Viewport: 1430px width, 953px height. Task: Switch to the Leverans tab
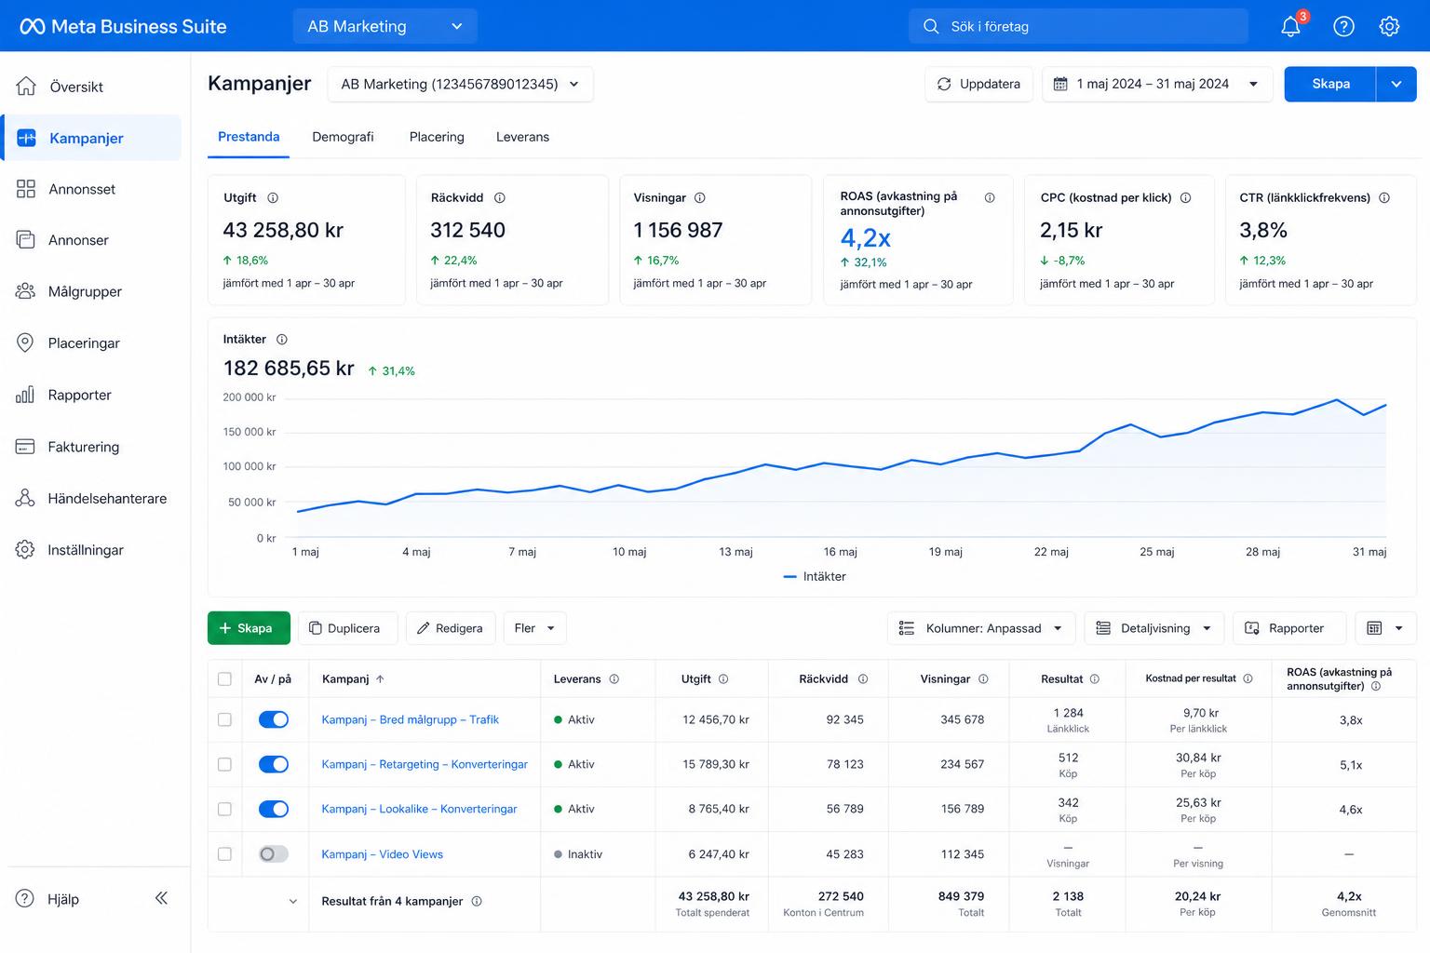tap(522, 137)
